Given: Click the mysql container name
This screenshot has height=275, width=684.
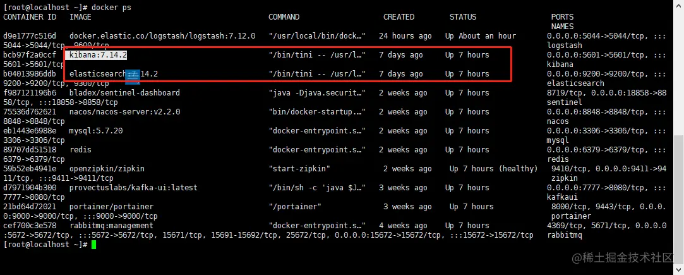Looking at the screenshot, I should (x=558, y=140).
